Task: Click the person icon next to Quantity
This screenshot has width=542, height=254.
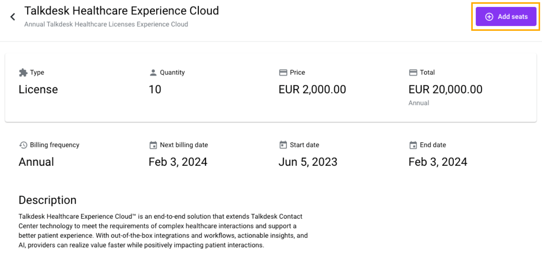Action: pos(154,72)
